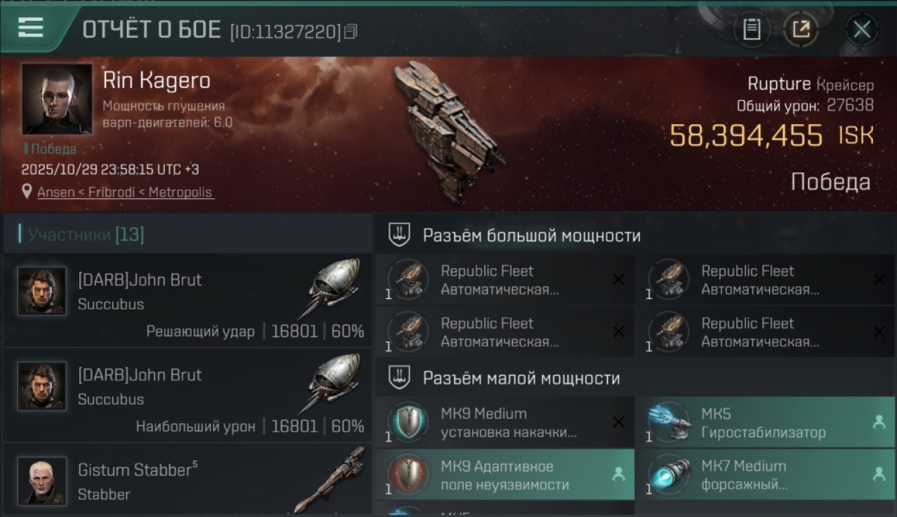Viewport: 897px width, 517px height.
Task: Share the battle report externally
Action: click(x=801, y=30)
